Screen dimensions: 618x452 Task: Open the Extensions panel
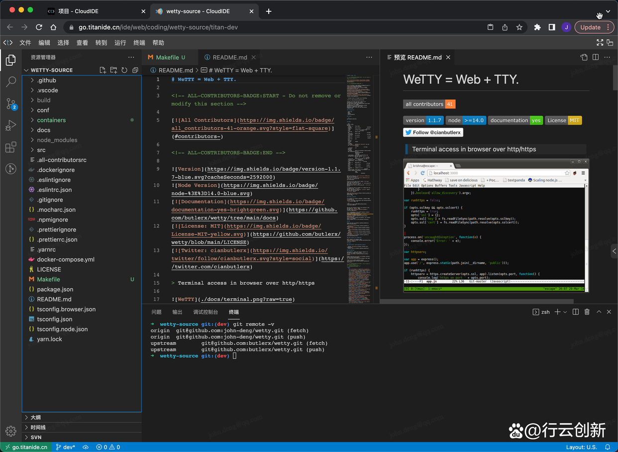pos(11,147)
